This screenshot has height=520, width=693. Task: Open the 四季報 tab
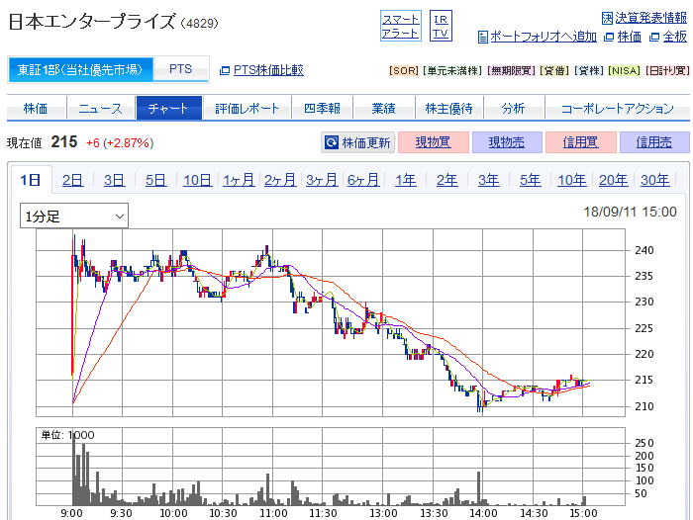coord(322,109)
